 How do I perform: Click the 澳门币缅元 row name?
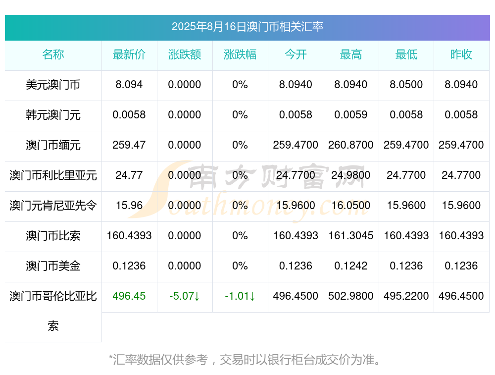pos(53,145)
